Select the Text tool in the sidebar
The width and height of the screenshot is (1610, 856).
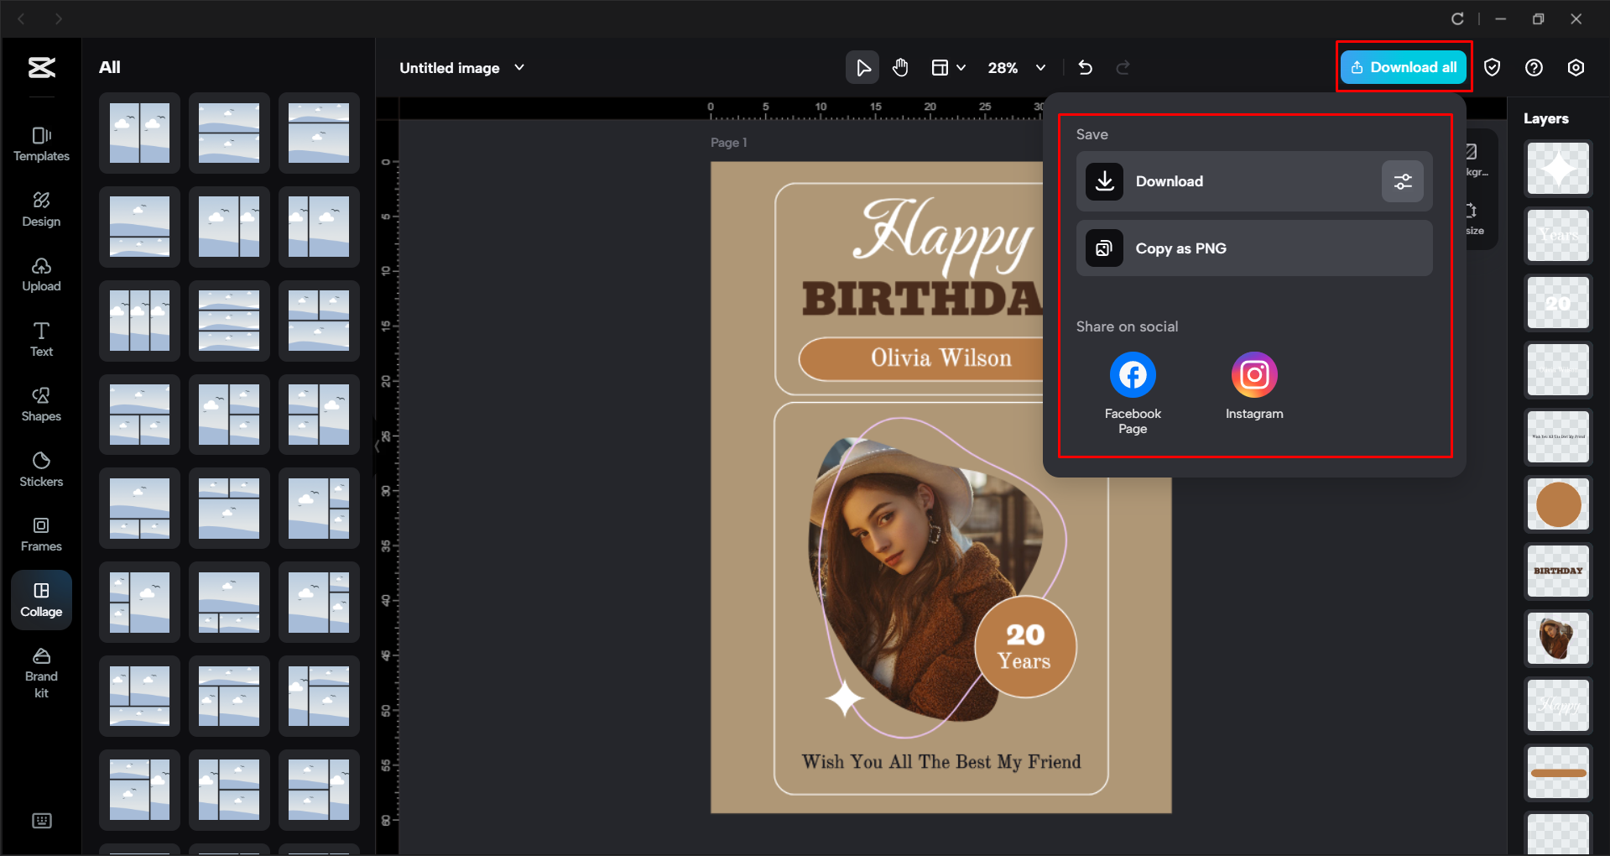point(40,338)
